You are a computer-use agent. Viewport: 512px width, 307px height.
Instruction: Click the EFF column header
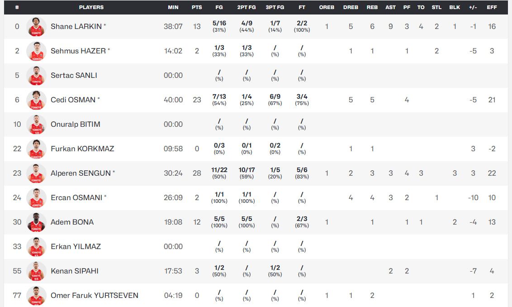pos(492,7)
